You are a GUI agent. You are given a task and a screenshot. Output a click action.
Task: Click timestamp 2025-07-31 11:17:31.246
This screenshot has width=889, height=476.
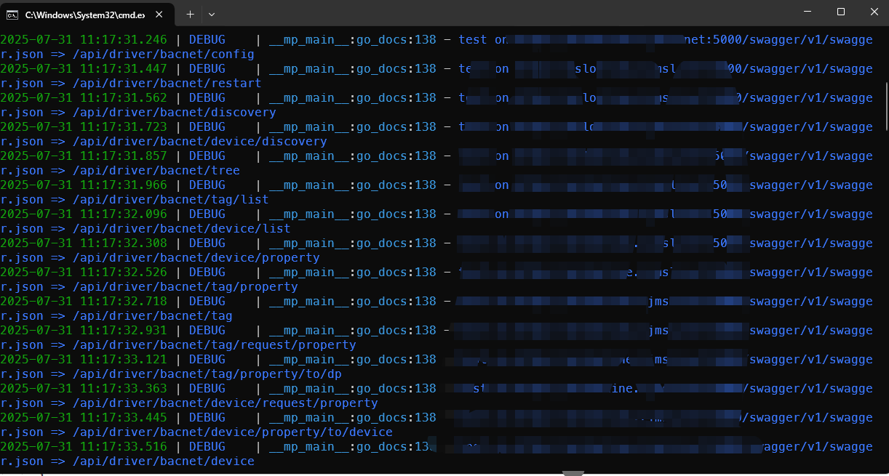(84, 40)
